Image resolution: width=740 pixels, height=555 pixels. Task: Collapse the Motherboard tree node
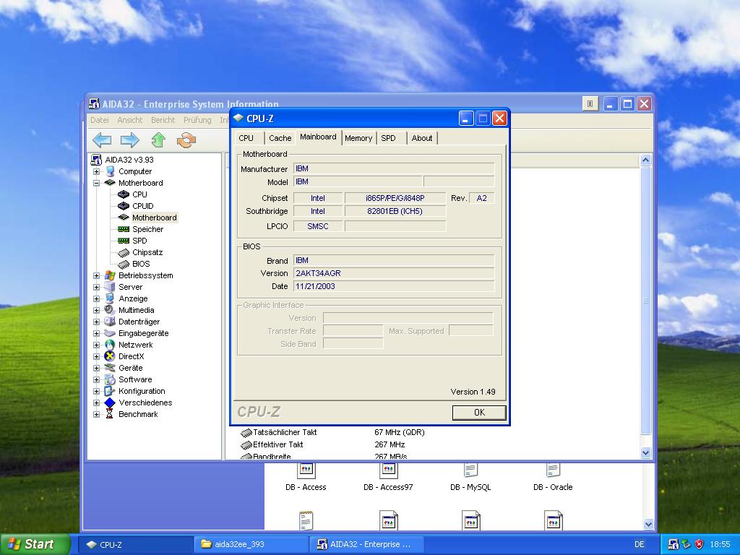coord(96,183)
